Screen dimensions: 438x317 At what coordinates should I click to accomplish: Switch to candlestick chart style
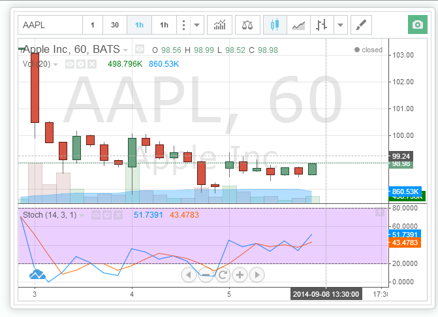275,25
